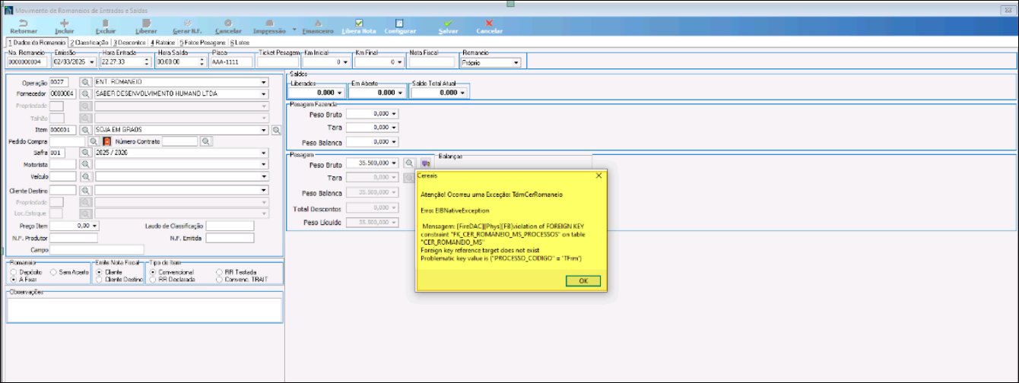
Task: Click the Retornar toolbar icon
Action: tap(23, 23)
